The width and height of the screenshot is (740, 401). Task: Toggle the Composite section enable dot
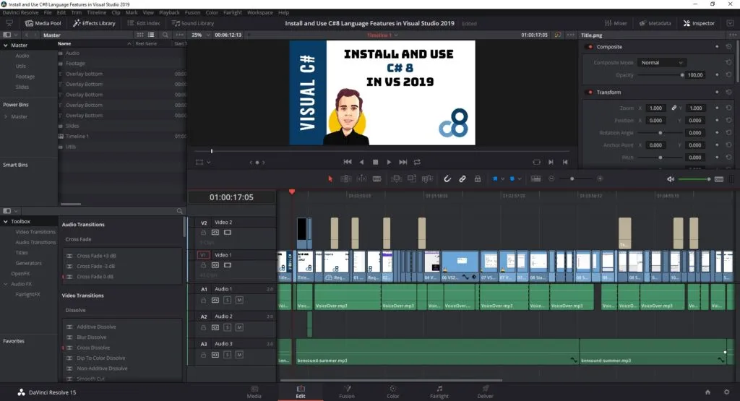[590, 47]
